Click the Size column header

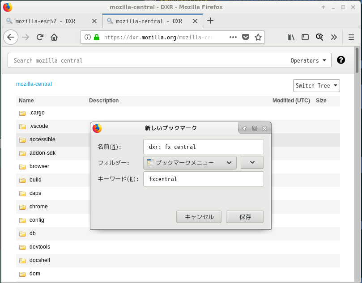coord(321,101)
